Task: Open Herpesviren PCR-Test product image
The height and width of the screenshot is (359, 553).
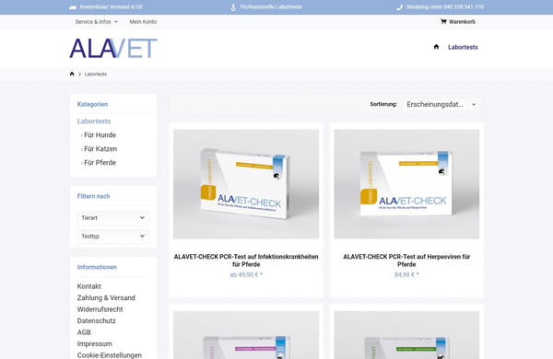Action: (x=406, y=184)
